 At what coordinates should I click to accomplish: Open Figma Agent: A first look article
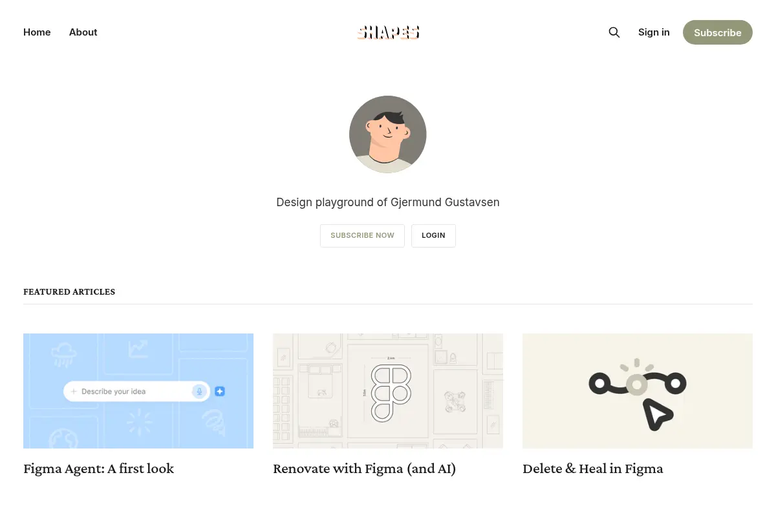pos(98,469)
